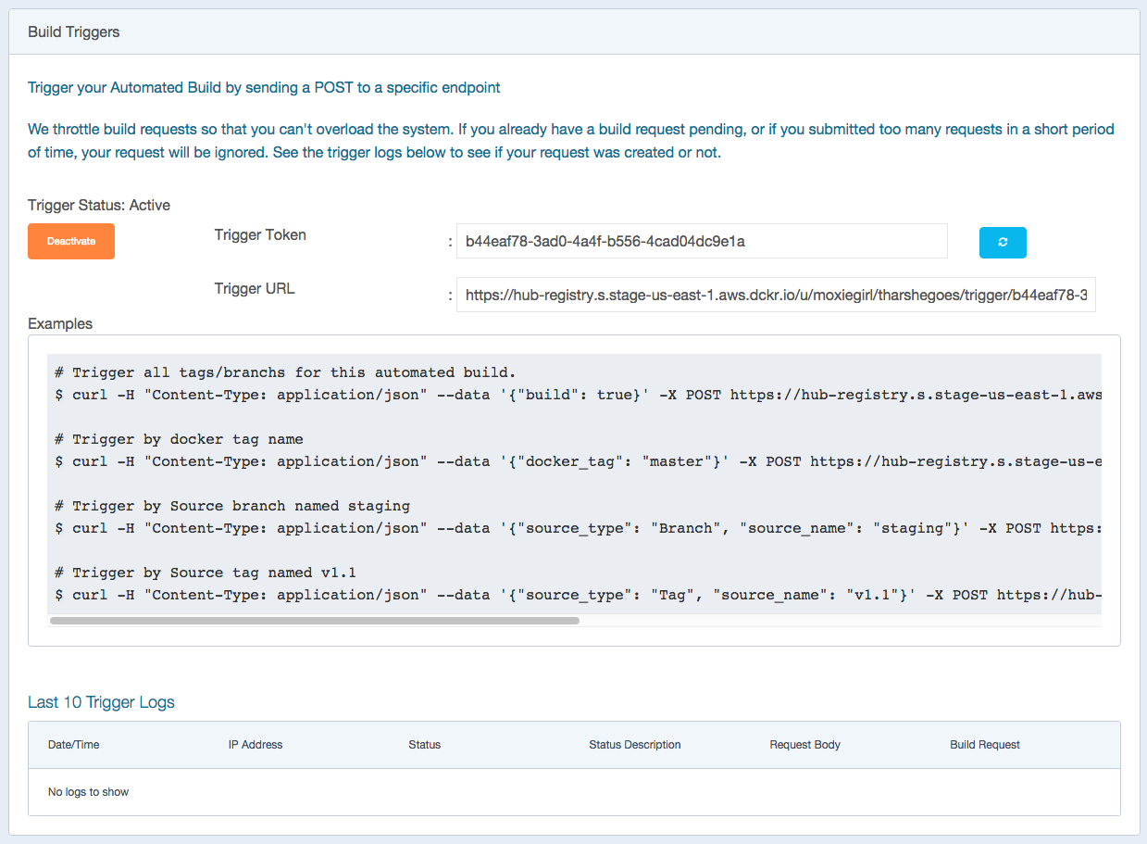Screen dimensions: 1147x844
Task: Click the curl command for docker_tag master
Action: 574,461
